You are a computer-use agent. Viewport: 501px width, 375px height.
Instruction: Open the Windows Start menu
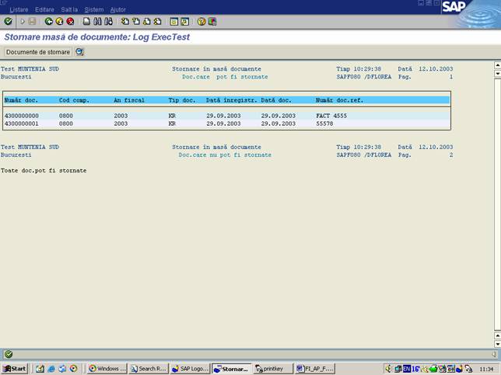15,369
